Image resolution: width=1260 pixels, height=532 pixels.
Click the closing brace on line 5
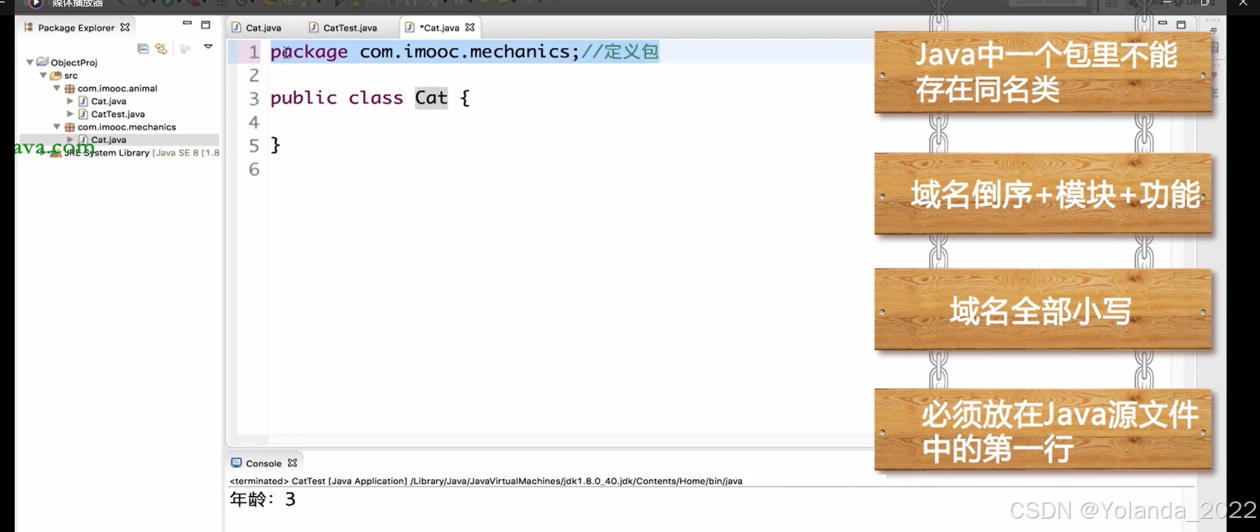275,145
